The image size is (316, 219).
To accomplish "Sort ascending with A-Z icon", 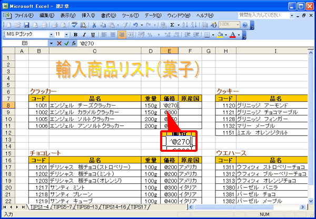I will tap(185, 25).
